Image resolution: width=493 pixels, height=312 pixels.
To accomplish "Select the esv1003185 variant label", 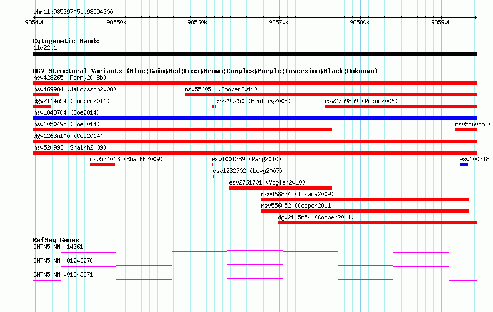I will [x=476, y=159].
